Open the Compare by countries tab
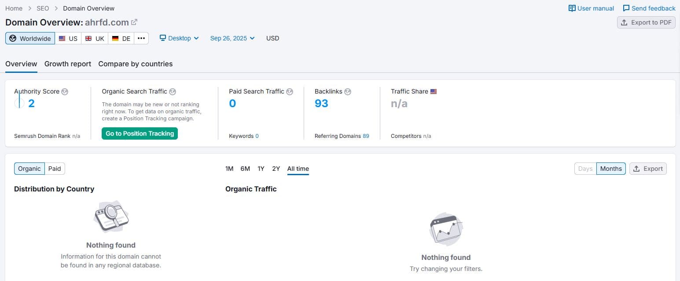This screenshot has height=281, width=680. [136, 64]
